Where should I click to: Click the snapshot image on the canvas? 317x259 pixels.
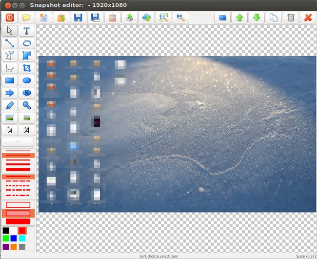click(178, 134)
